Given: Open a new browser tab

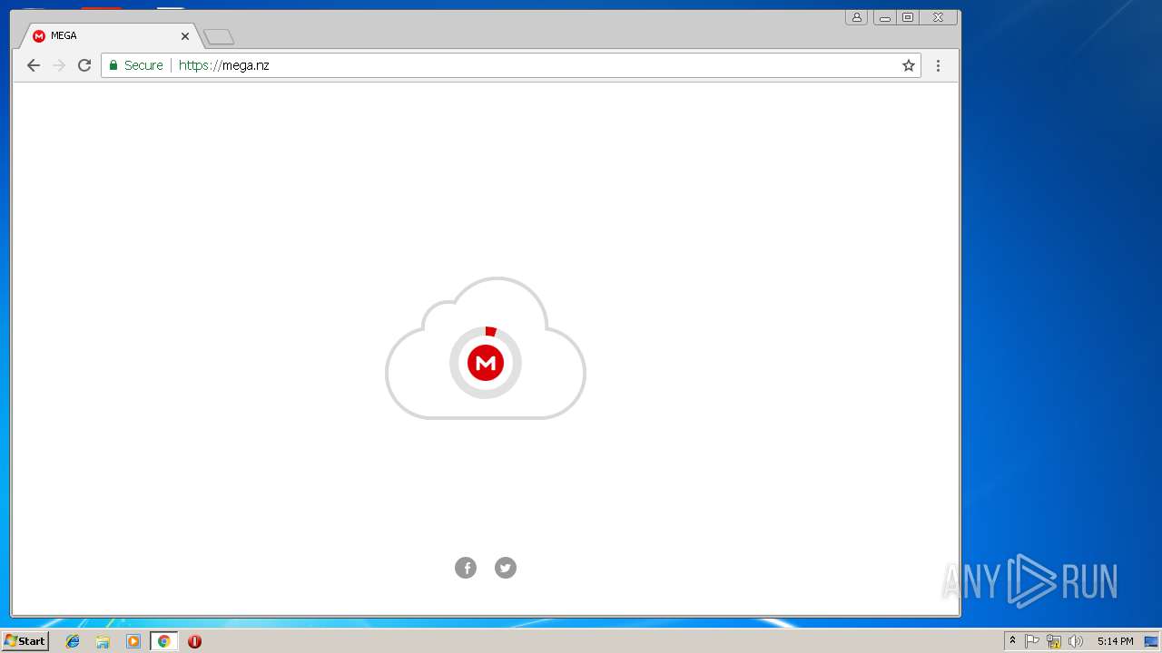Looking at the screenshot, I should tap(219, 37).
